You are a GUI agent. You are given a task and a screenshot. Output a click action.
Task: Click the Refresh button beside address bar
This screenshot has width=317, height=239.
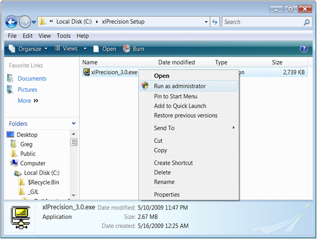tap(214, 22)
